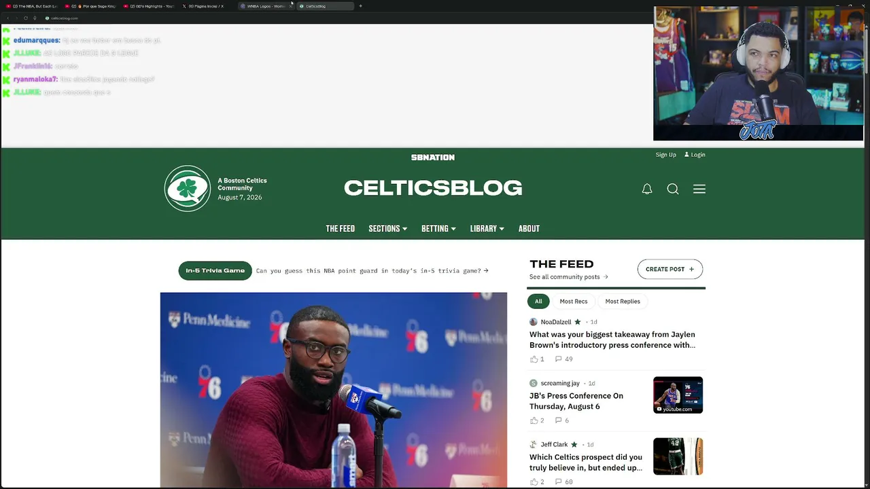870x489 pixels.
Task: Click THE FEED sidebar heading
Action: click(561, 264)
